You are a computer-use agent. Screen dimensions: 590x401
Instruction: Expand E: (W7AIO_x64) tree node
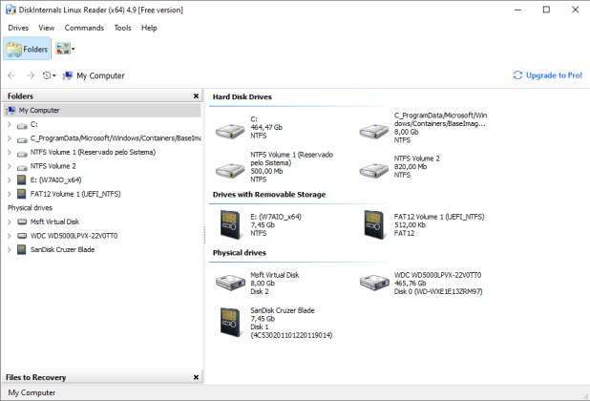(x=10, y=180)
